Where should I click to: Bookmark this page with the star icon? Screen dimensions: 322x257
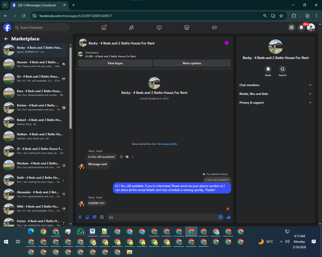tap(281, 16)
